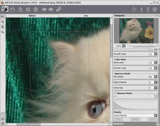Click the Microdetail slider
160x126 pixels.
[x=135, y=79]
